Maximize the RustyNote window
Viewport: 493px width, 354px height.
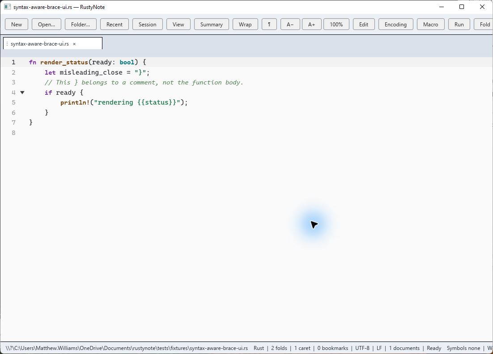coord(462,7)
